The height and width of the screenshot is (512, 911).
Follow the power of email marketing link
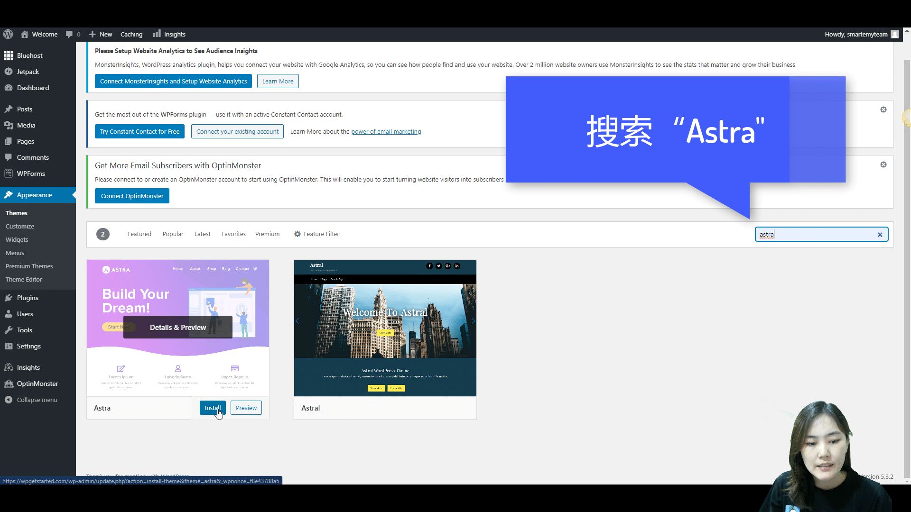coord(386,132)
